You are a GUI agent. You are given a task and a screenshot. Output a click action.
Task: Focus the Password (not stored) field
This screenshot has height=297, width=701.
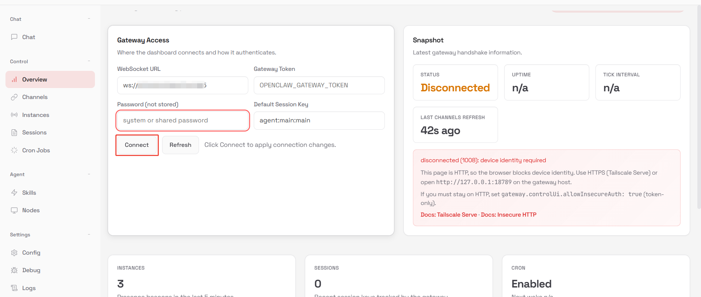[183, 121]
